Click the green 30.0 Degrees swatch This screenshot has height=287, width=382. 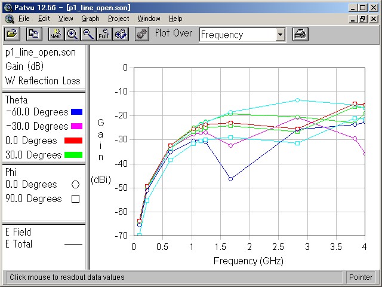[x=73, y=155]
